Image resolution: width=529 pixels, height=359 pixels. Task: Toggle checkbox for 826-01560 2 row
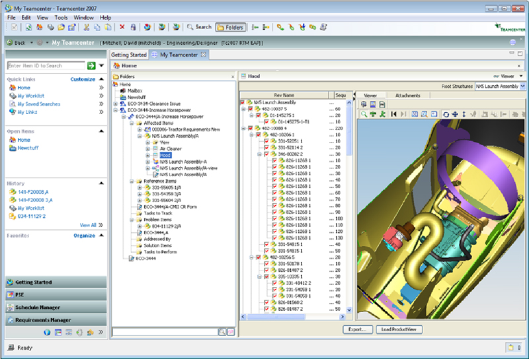[x=266, y=302]
